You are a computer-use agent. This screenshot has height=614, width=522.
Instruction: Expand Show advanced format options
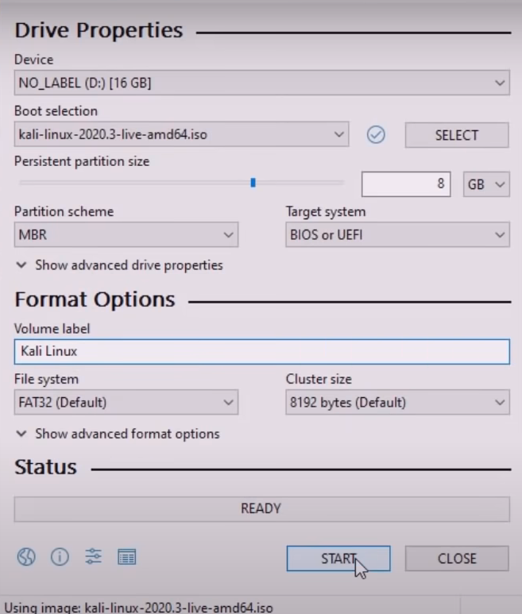tap(118, 434)
